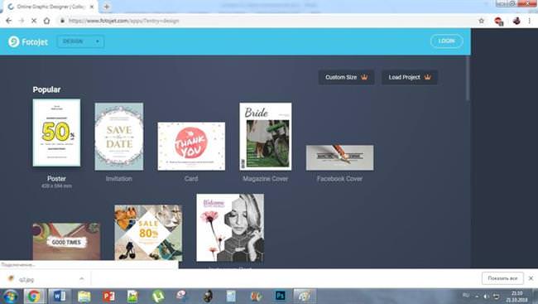Open the Custom Size option

[346, 77]
